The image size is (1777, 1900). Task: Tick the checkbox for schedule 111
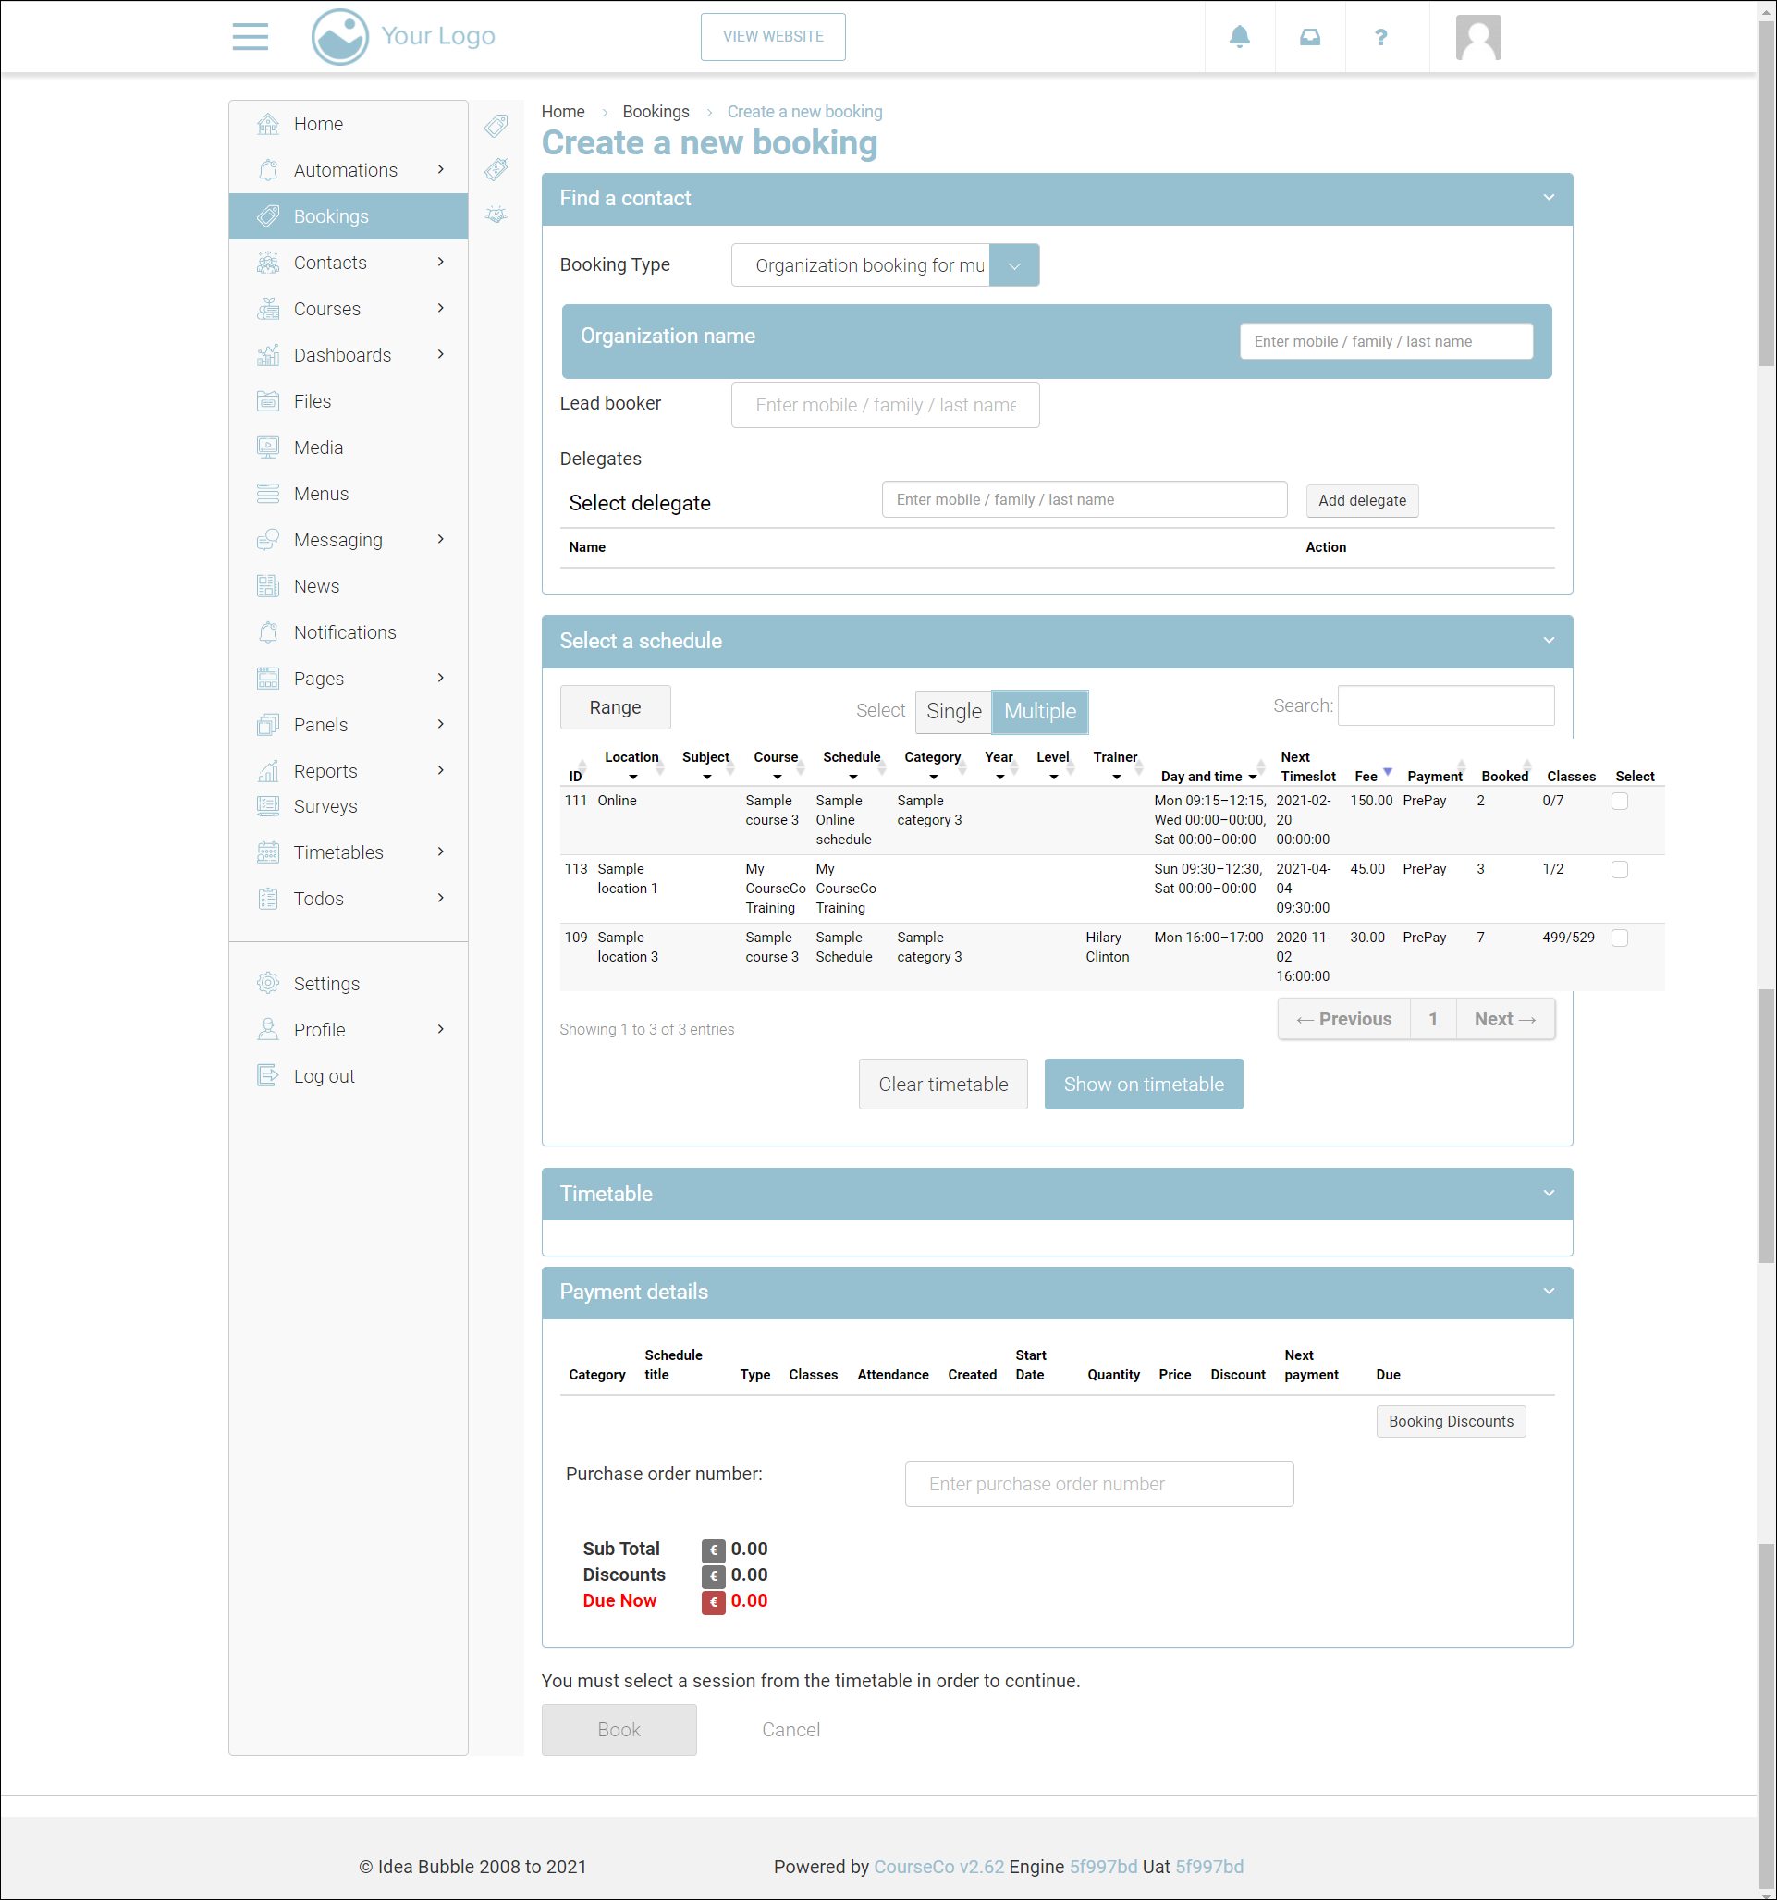coord(1619,801)
